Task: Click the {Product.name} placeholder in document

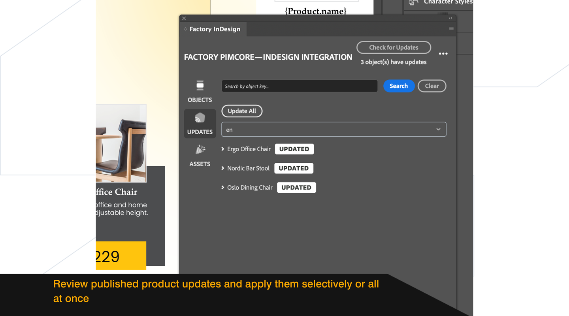Action: click(315, 11)
